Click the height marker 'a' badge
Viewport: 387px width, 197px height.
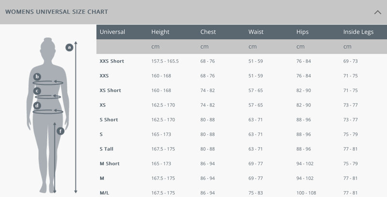pyautogui.click(x=69, y=47)
